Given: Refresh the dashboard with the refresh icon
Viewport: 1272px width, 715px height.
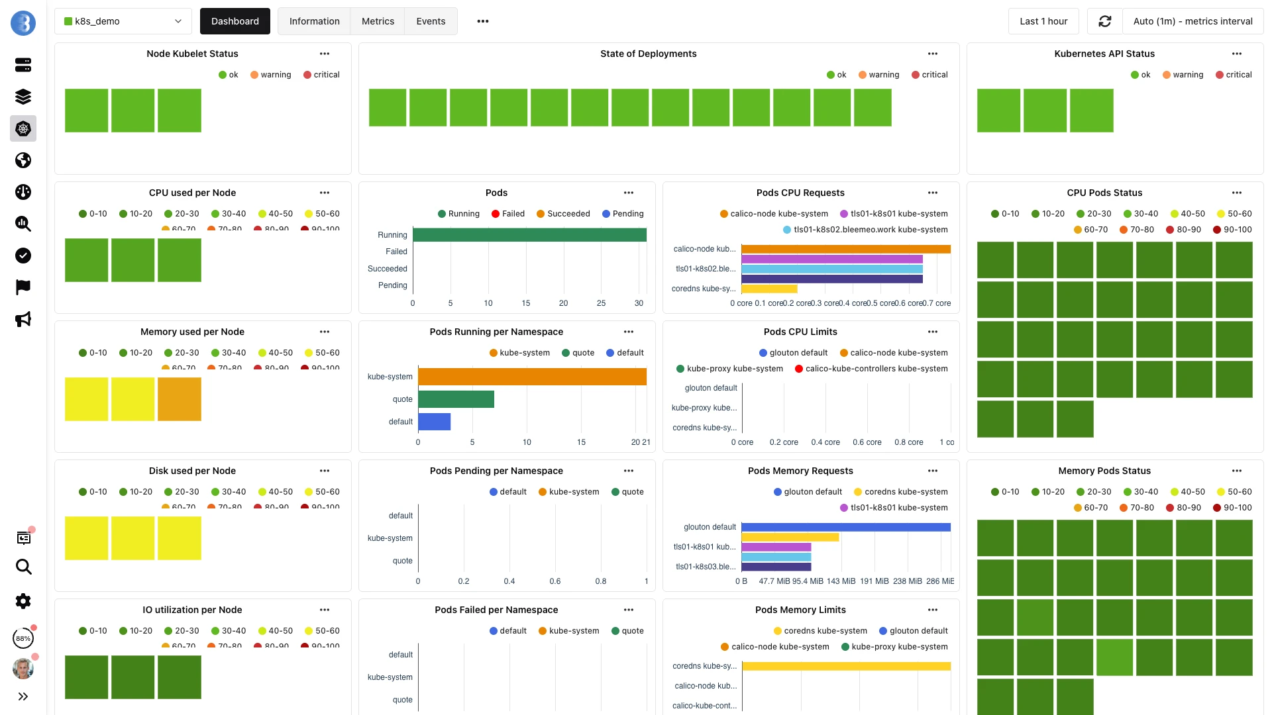Looking at the screenshot, I should pos(1104,21).
